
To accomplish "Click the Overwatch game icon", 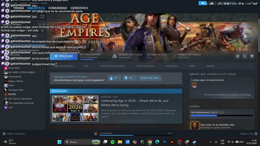I will point(6,77).
